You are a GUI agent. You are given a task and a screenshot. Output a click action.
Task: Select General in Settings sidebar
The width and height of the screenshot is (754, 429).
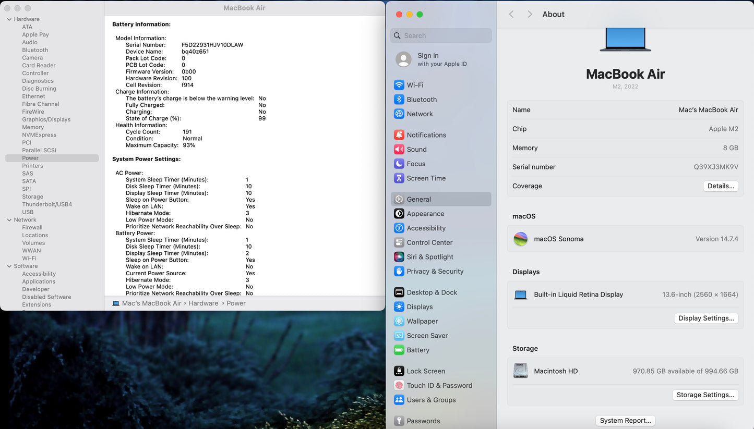(441, 199)
